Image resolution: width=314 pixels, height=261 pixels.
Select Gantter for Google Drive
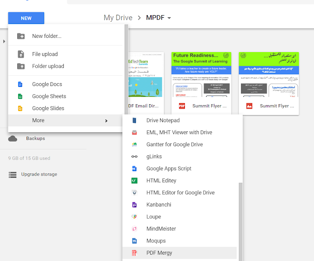click(x=180, y=145)
